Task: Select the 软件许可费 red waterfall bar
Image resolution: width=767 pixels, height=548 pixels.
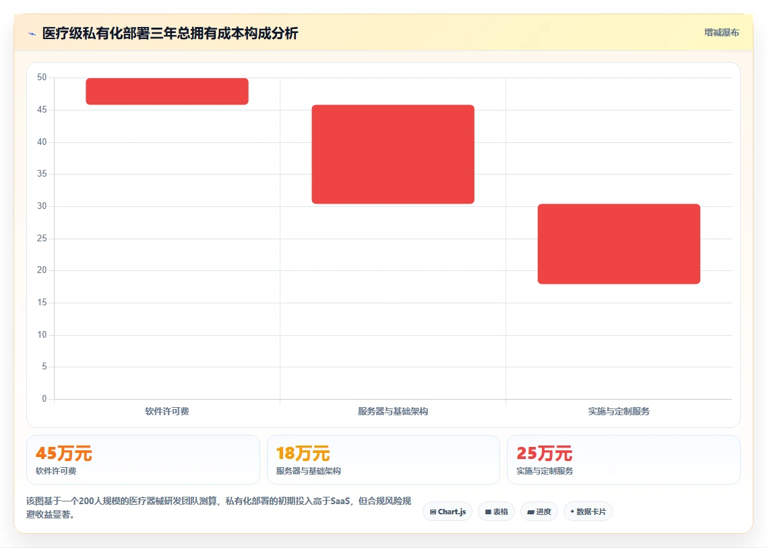Action: click(x=167, y=92)
